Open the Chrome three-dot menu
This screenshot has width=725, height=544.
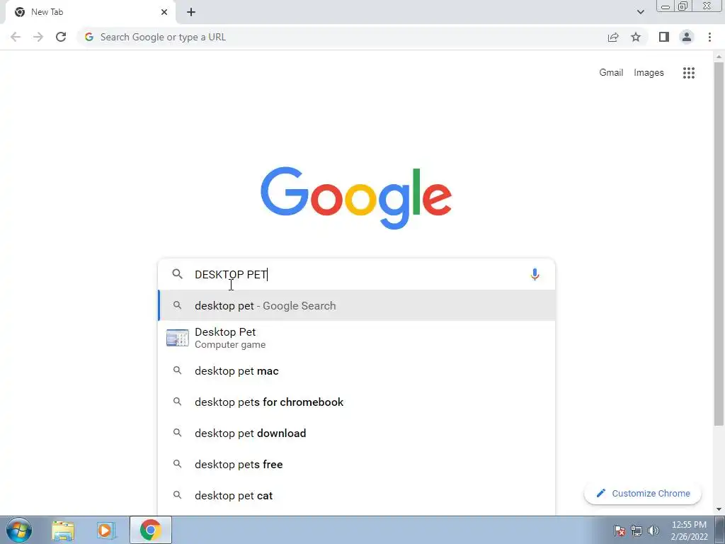709,37
